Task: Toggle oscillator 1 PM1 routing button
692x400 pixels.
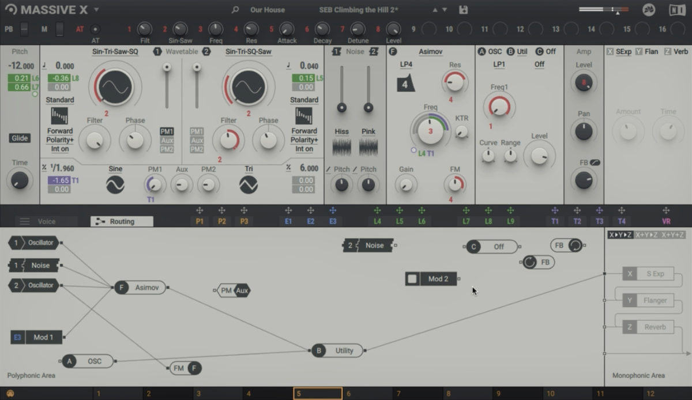Action: [167, 131]
